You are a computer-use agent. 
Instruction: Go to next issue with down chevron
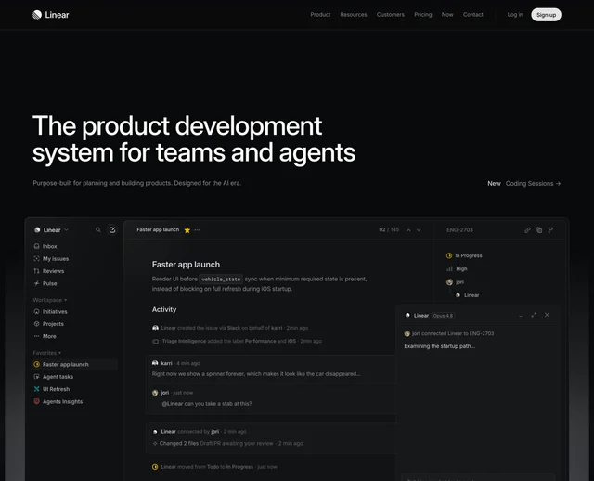point(419,230)
